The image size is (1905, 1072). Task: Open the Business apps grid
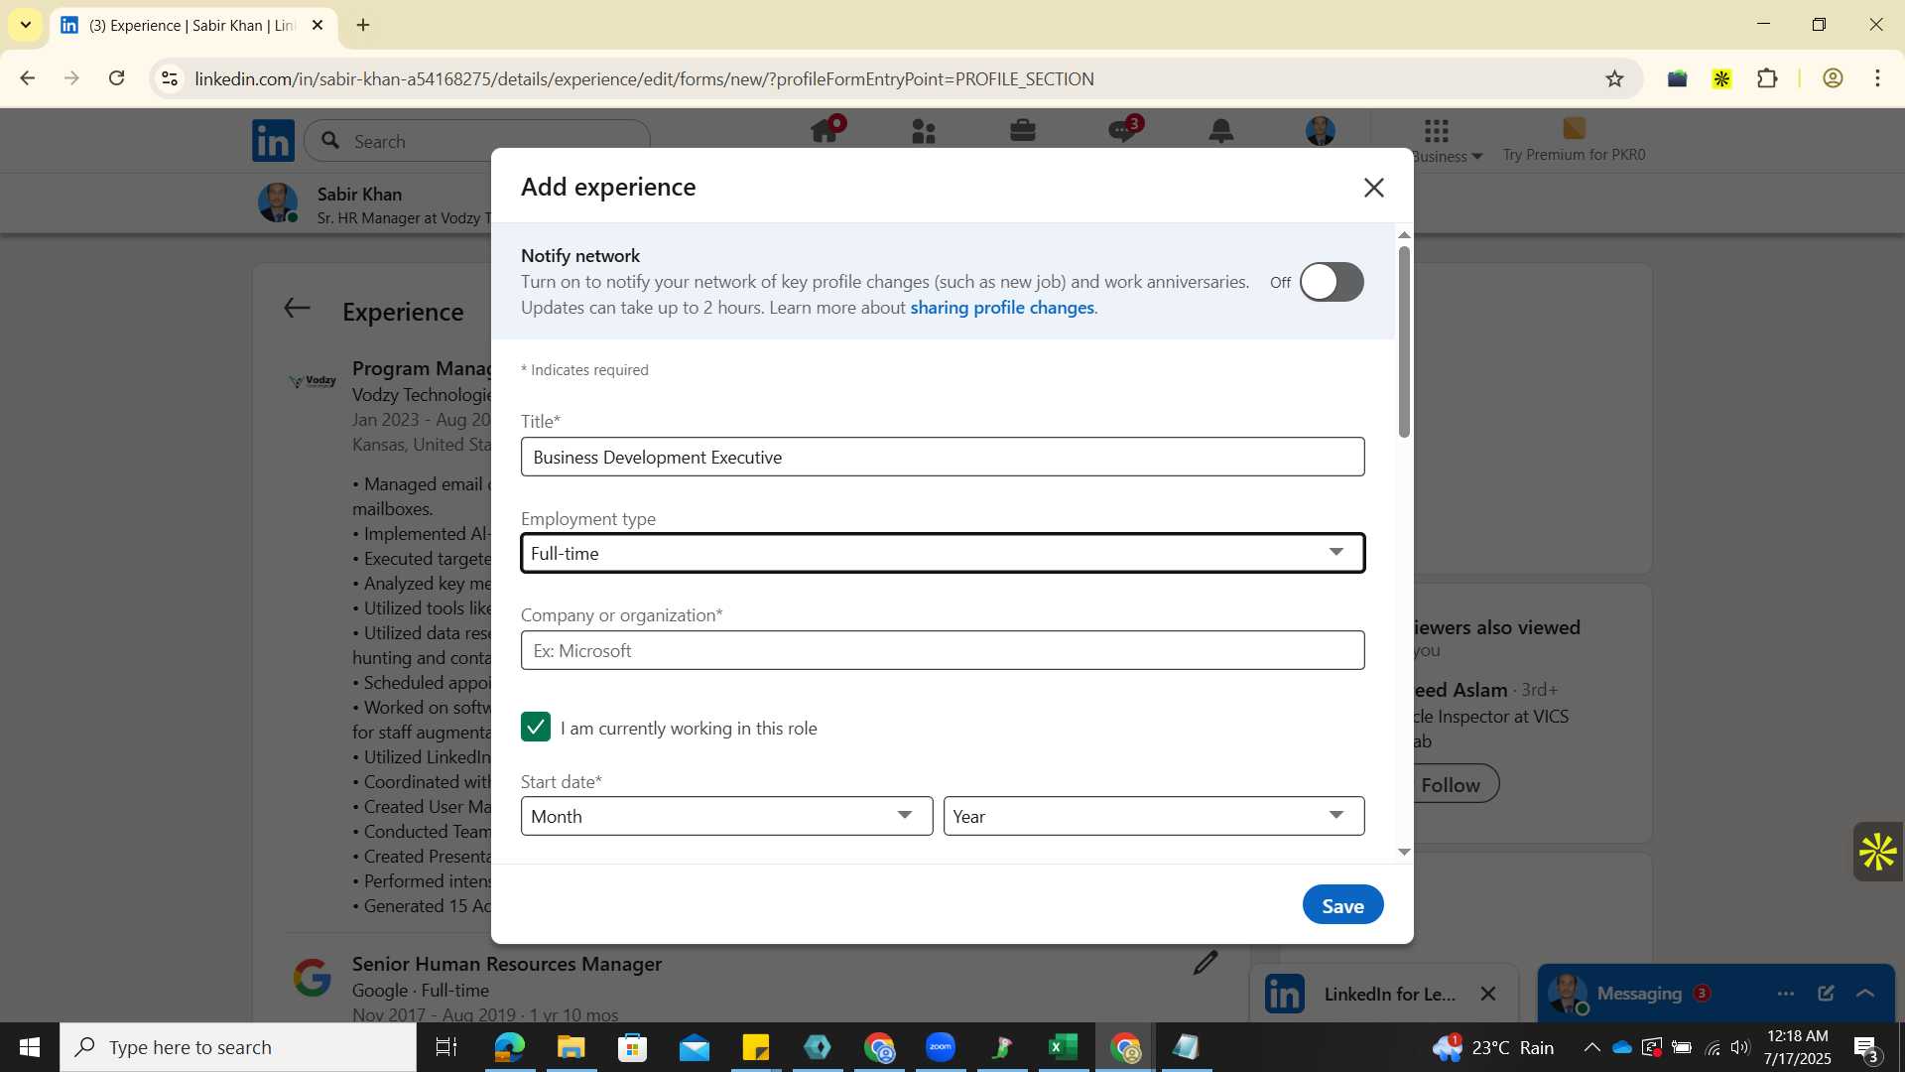[1437, 130]
